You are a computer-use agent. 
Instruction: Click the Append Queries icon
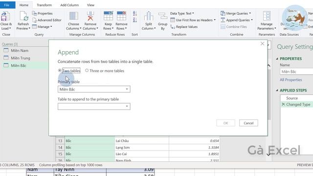pyautogui.click(x=223, y=20)
